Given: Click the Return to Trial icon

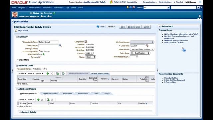Looking at the screenshot, I should point(111,2).
